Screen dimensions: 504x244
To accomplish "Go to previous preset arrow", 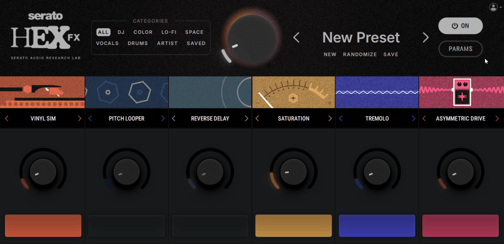I will 296,38.
